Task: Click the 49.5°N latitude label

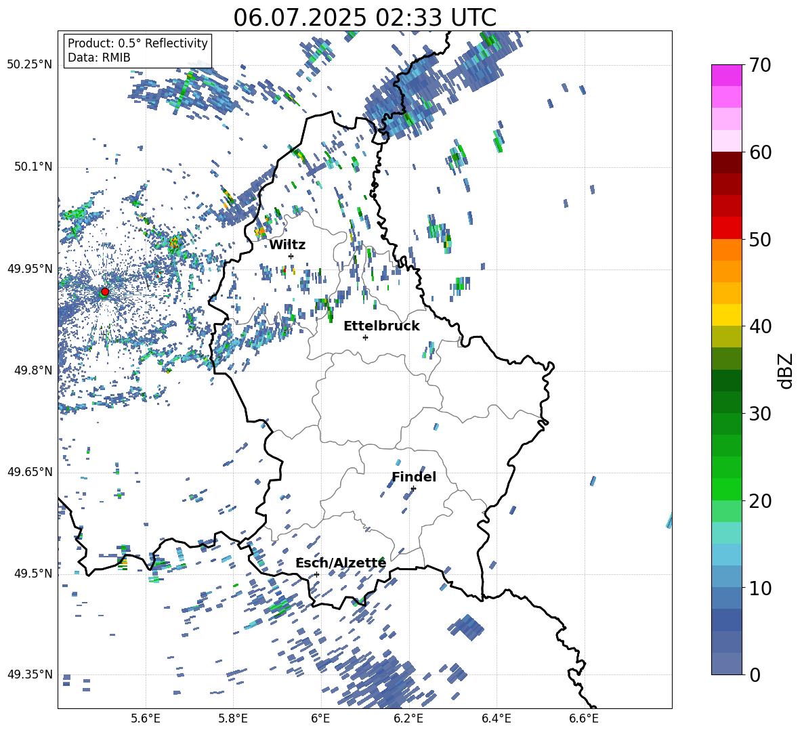Action: pyautogui.click(x=33, y=574)
